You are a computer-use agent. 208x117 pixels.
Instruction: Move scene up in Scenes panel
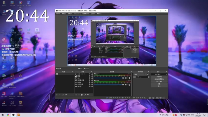click(63, 95)
